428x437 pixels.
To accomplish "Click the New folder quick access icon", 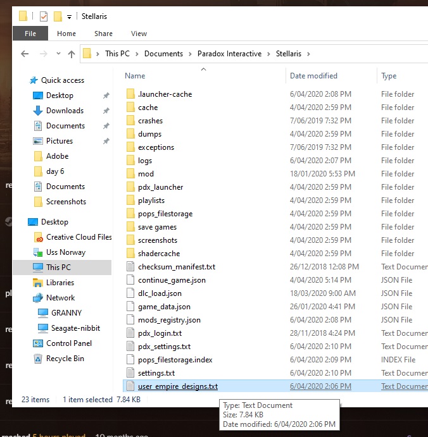I will coord(58,16).
